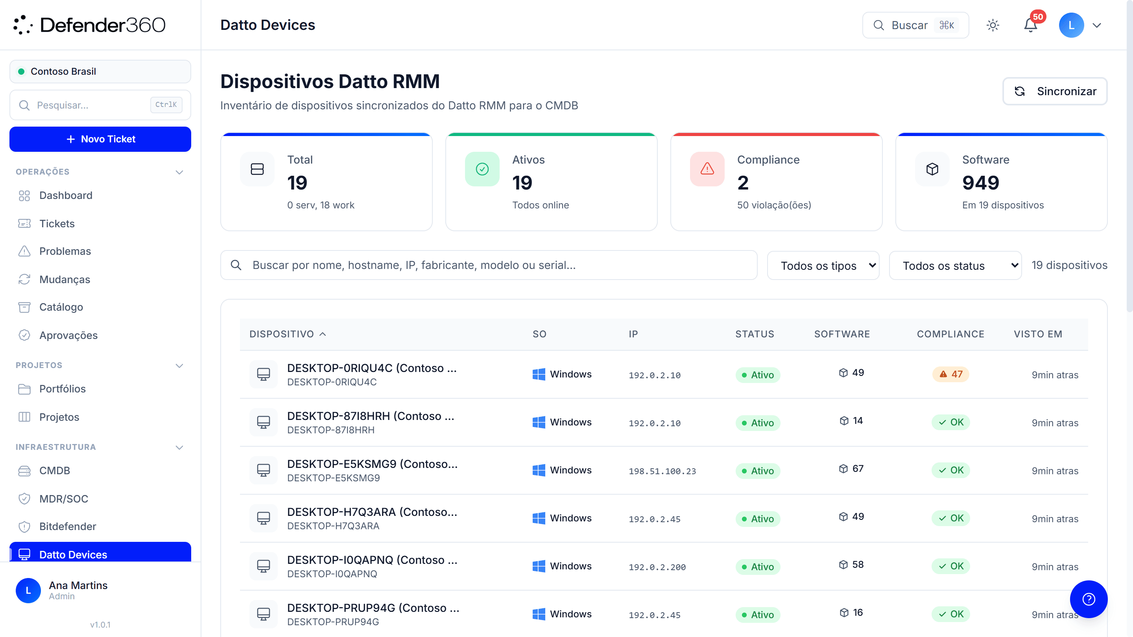Click the device icon for DESKTOP-PRUP94G

click(x=264, y=614)
